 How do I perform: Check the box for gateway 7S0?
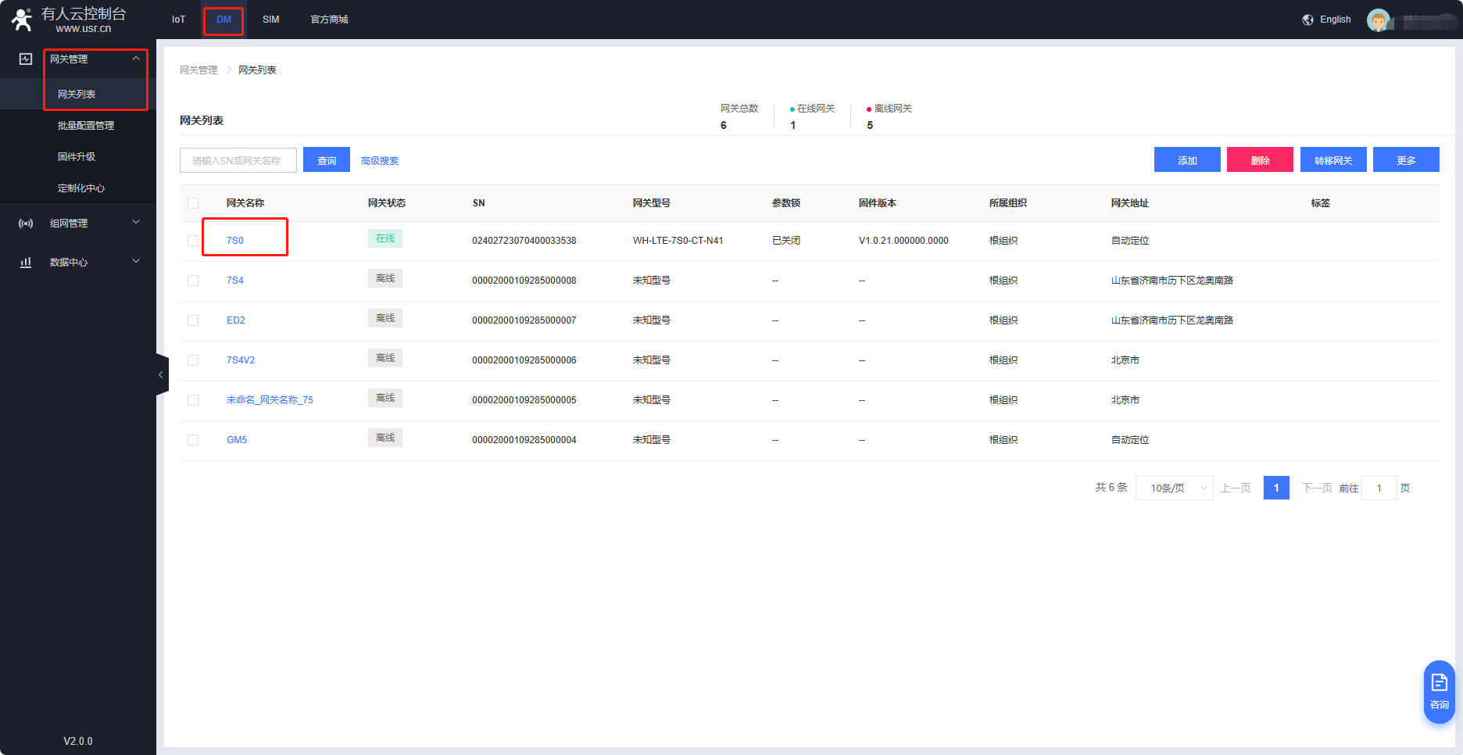pyautogui.click(x=193, y=241)
